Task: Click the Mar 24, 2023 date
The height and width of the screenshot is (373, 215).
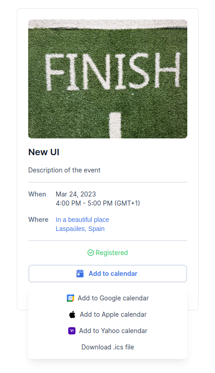Action: pyautogui.click(x=76, y=194)
